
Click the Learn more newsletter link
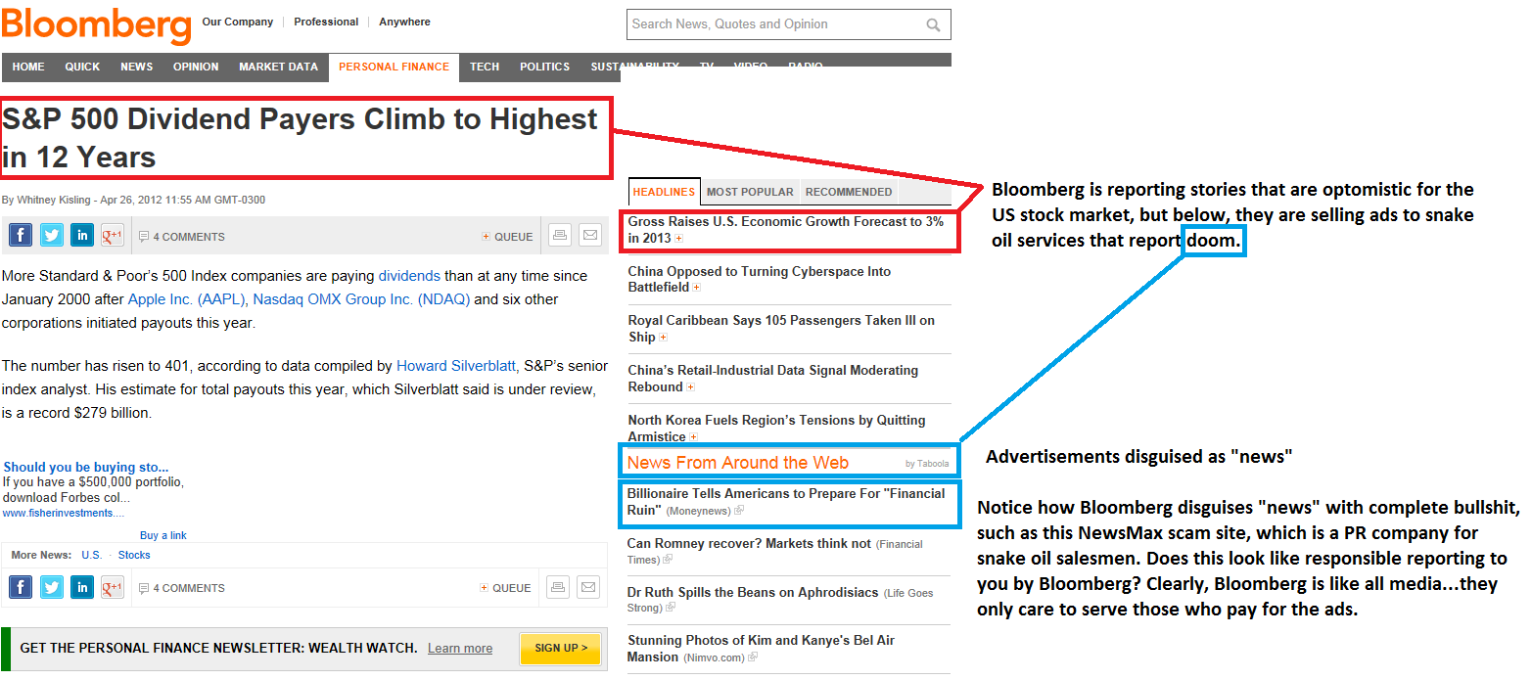tap(460, 648)
